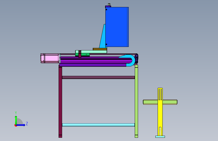Select the dark violet base beam under rail
This screenshot has width=218, height=141.
pyautogui.click(x=93, y=65)
